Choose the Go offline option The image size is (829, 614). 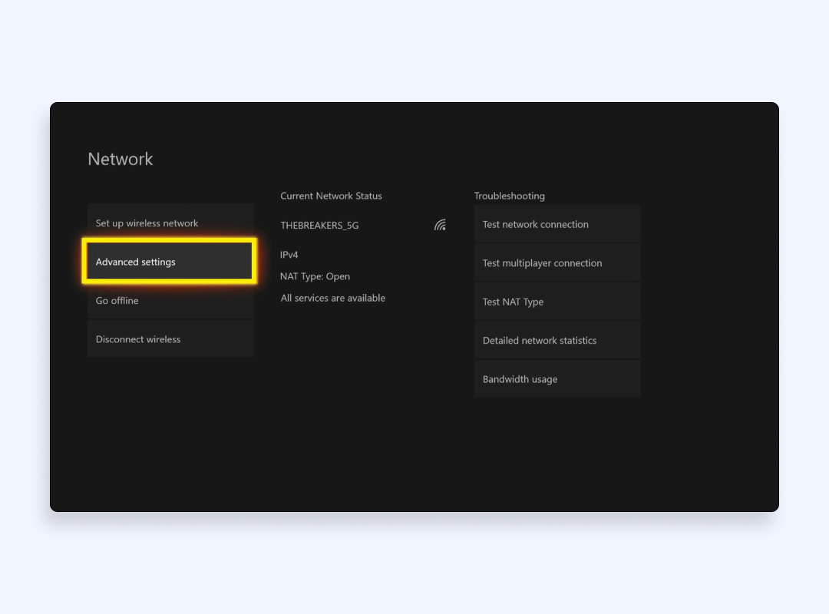170,301
